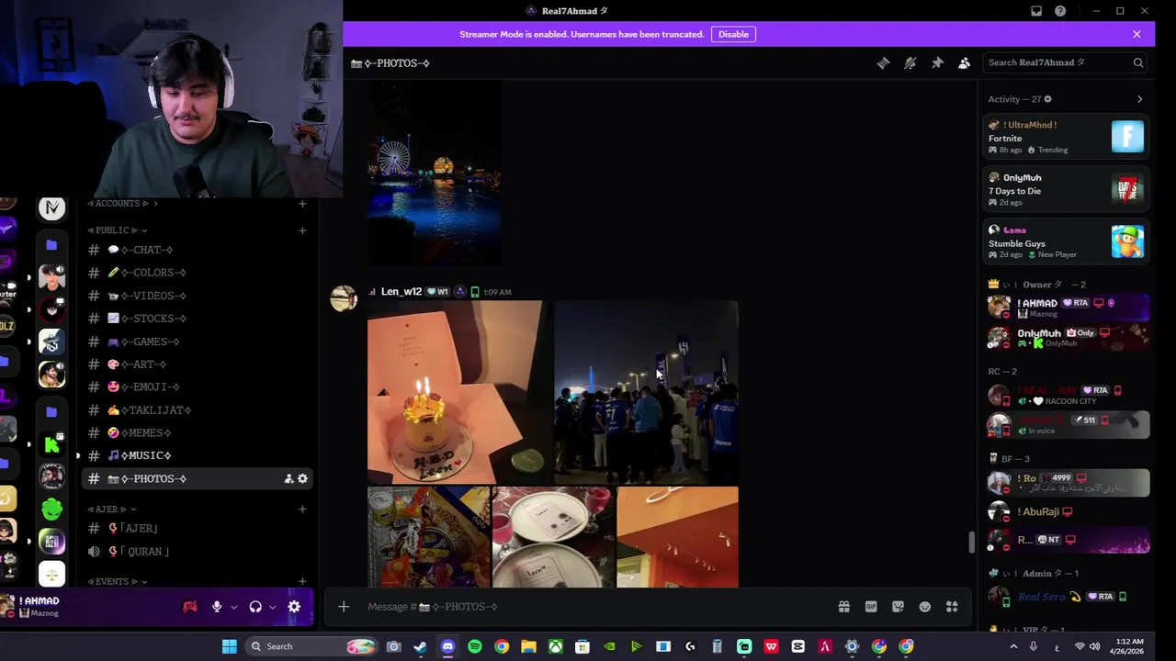The height and width of the screenshot is (661, 1176).
Task: Switch to the TAKLIJAT channel
Action: coord(198,410)
